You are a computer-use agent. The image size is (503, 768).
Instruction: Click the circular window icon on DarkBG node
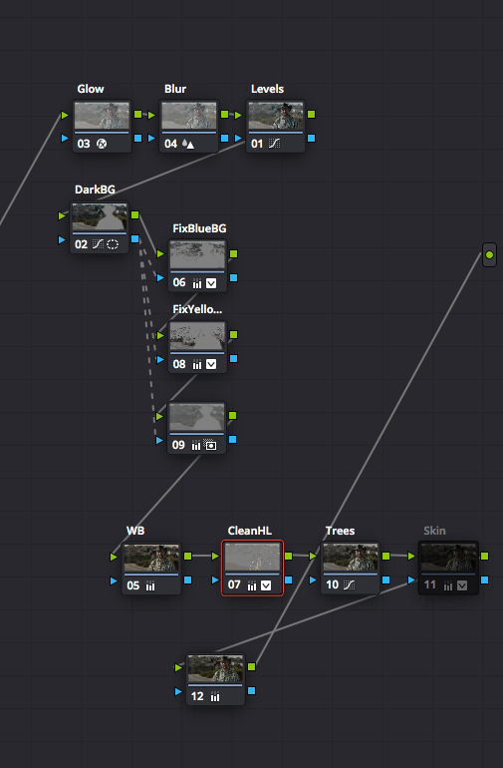point(113,244)
